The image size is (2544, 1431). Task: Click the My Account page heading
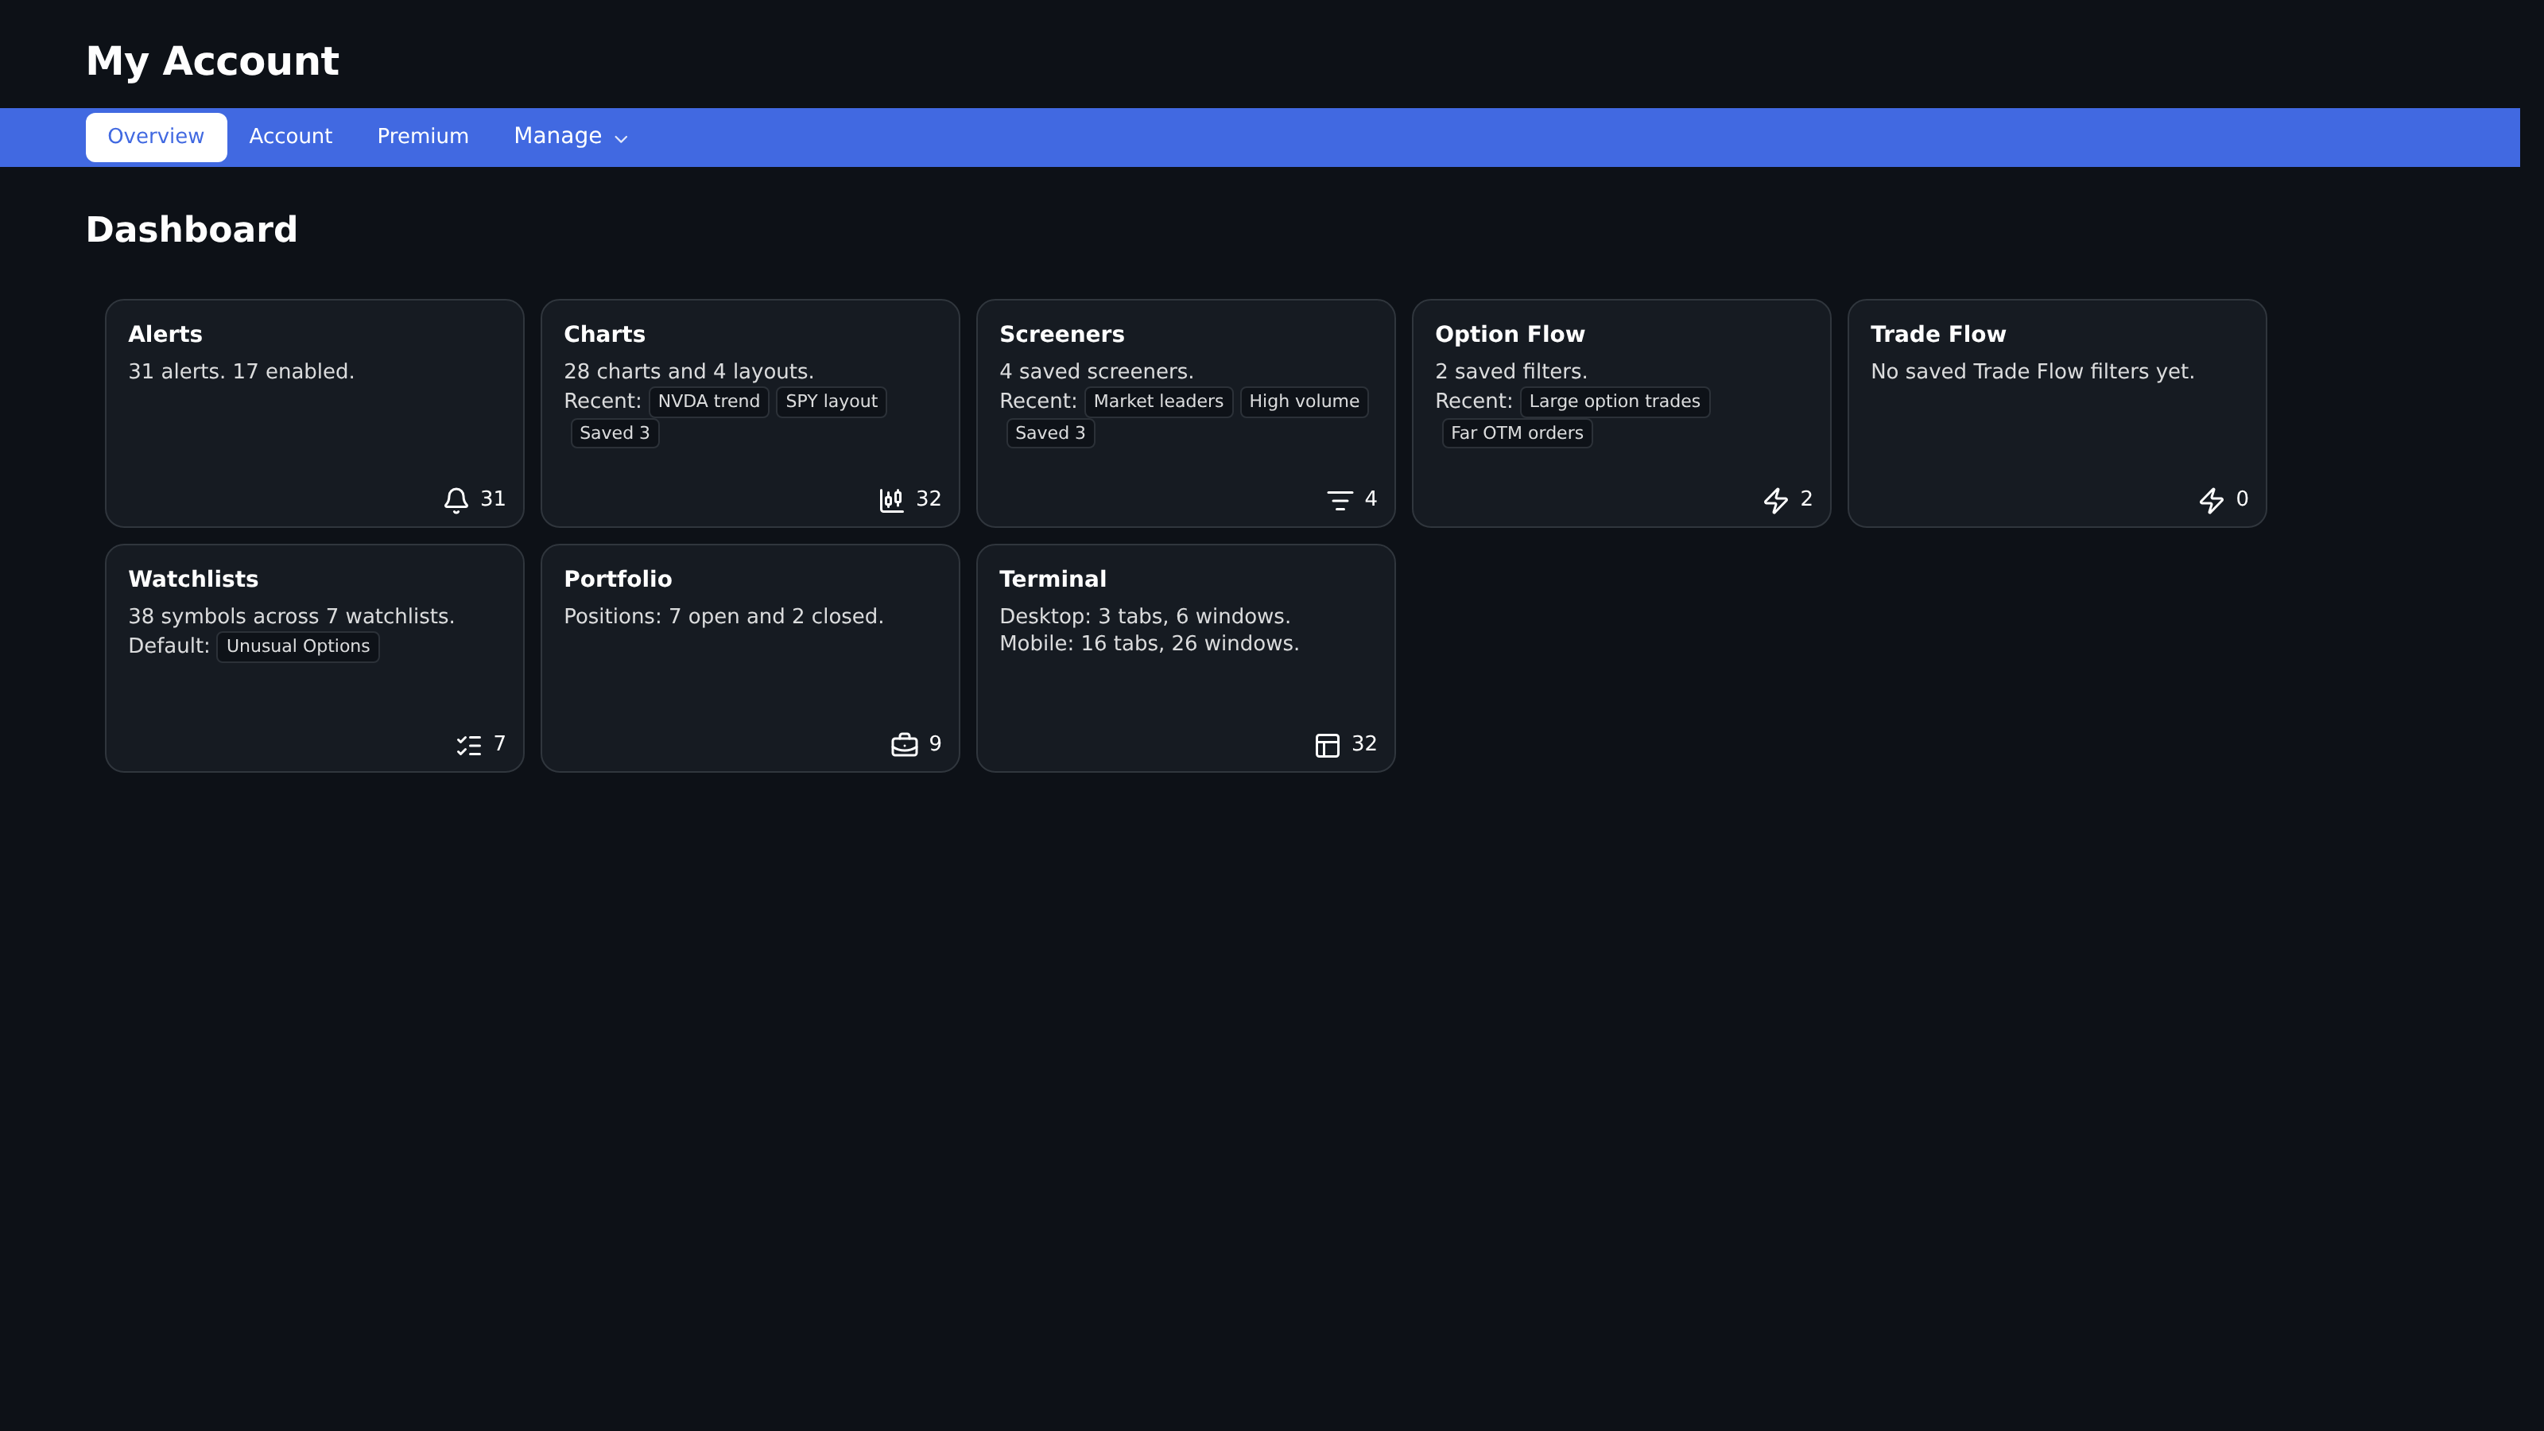point(212,61)
